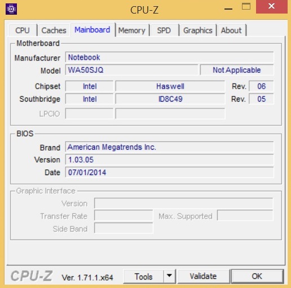This screenshot has height=288, width=291.
Task: Select the Southbridge value ID8C49
Action: tap(170, 99)
